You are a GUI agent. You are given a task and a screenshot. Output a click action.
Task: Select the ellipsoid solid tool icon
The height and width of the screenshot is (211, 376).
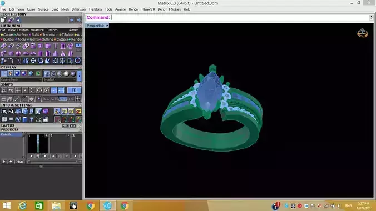click(x=26, y=53)
